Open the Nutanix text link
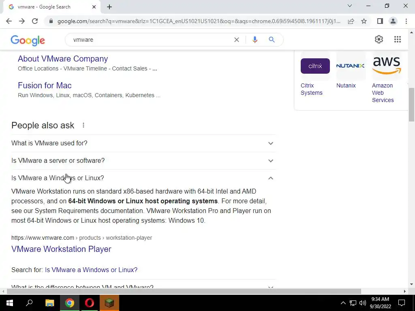Image resolution: width=415 pixels, height=311 pixels. [346, 86]
